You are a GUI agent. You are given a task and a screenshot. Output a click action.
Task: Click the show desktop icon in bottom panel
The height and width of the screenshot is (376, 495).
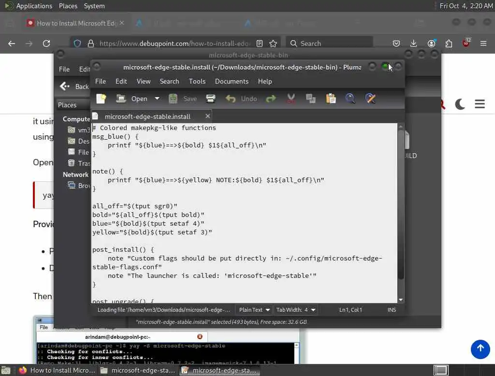(6, 370)
